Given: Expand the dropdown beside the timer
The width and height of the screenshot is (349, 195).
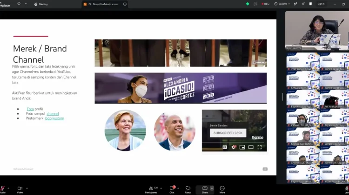Looking at the screenshot, I should tap(289, 4).
